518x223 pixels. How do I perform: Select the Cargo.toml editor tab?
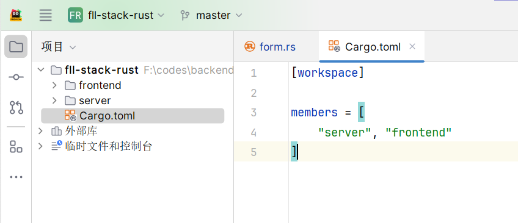click(x=365, y=47)
